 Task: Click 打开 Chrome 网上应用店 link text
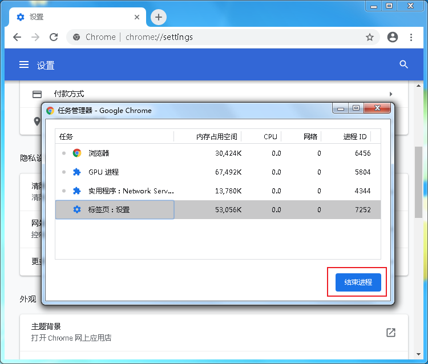tap(71, 338)
